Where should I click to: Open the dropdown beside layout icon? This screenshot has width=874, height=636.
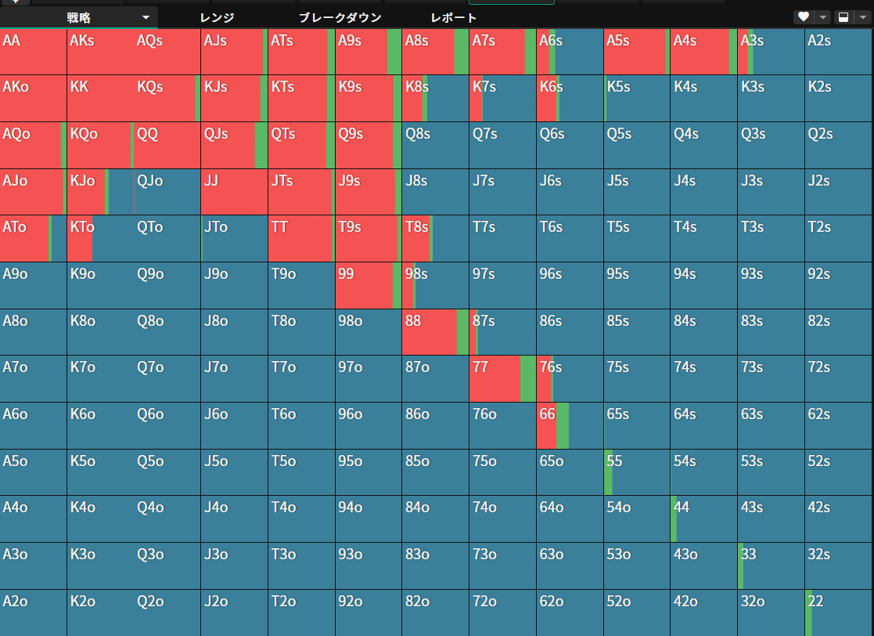pos(863,16)
